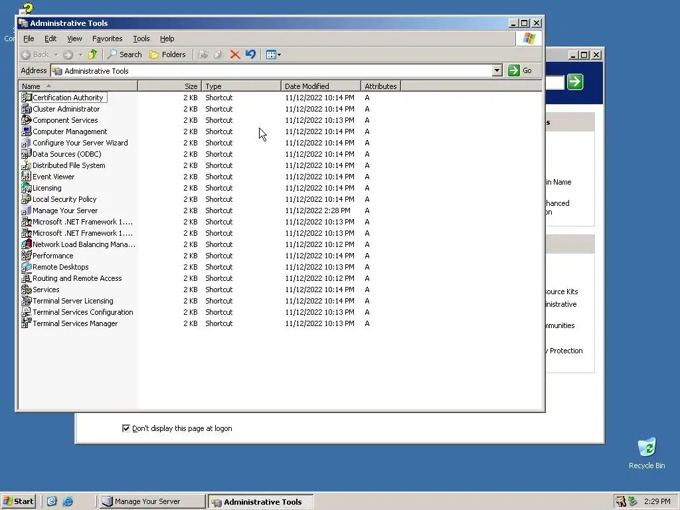Uncheck Don't display this page at logon
Image resolution: width=680 pixels, height=510 pixels.
[126, 428]
